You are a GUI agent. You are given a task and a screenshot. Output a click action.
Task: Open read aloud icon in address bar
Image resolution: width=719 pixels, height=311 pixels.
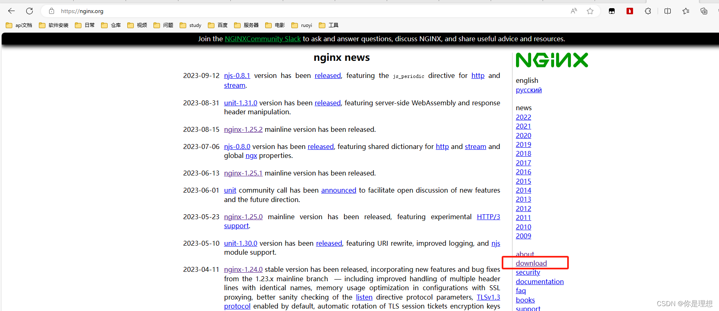coord(574,11)
